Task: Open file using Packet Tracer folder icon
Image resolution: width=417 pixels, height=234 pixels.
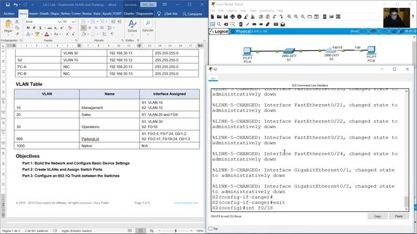Action: [x=219, y=17]
